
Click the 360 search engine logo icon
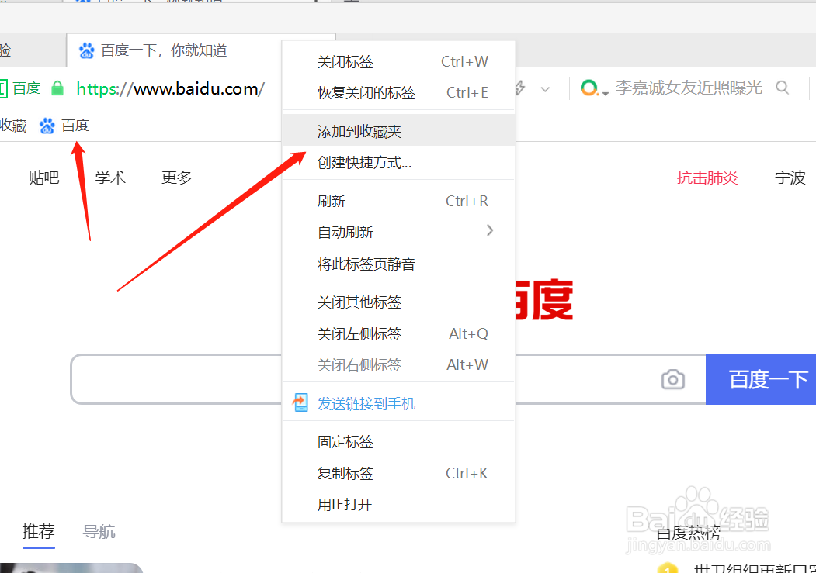coord(589,88)
